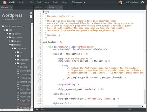
Task: Open the Preview dropdown arrow
Action: pos(85,2)
